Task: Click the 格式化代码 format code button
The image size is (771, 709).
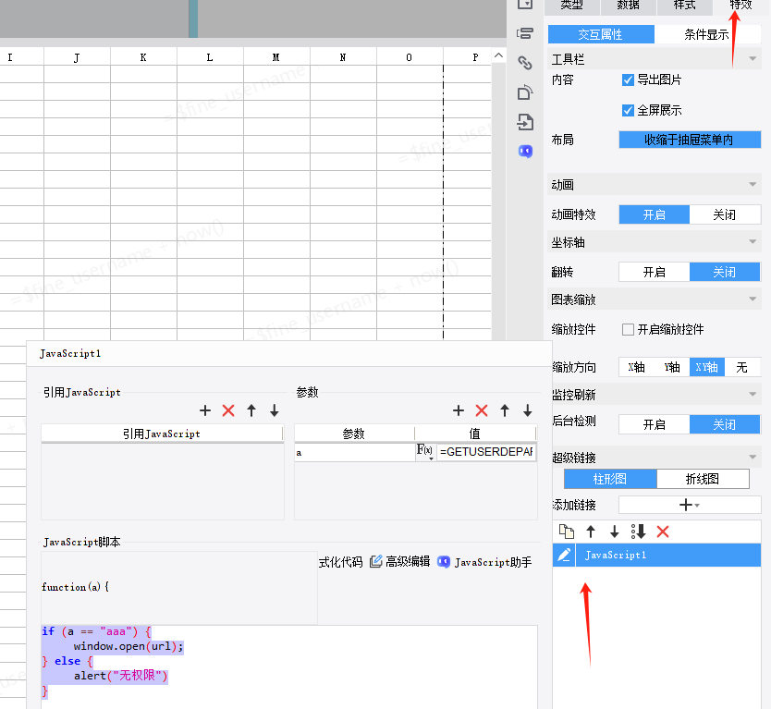Action: 340,561
